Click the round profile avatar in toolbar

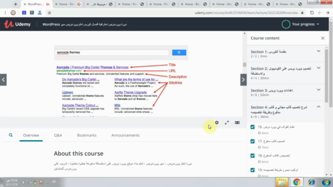pyautogui.click(x=13, y=12)
